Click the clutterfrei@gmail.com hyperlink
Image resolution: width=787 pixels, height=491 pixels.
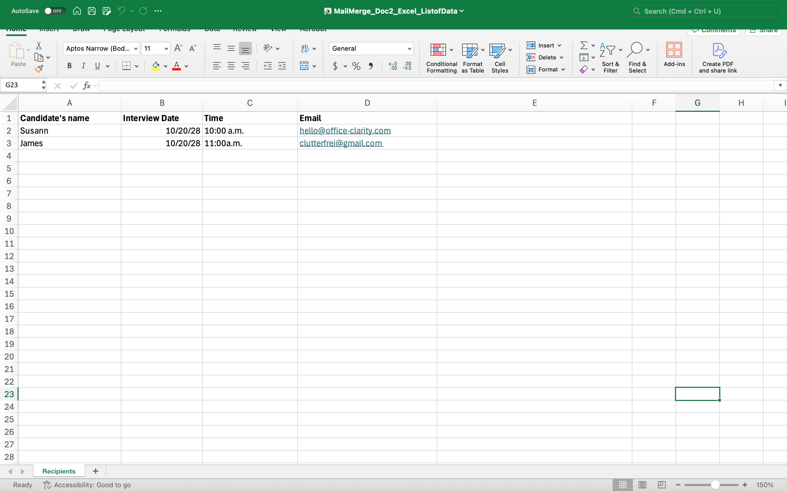[x=341, y=143]
